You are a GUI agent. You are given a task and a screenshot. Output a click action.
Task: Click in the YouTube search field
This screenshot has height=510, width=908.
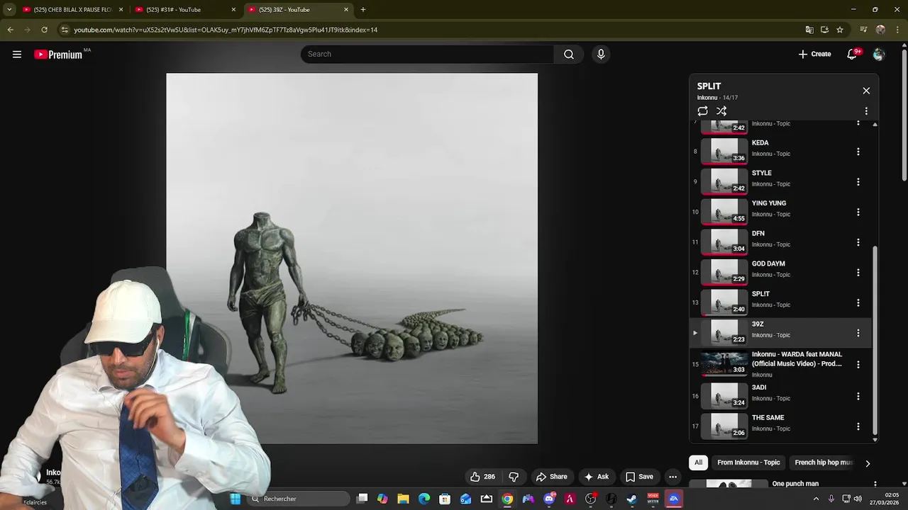(x=427, y=55)
